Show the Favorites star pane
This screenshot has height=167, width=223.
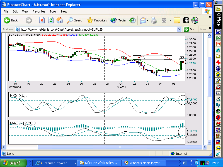click(97, 20)
